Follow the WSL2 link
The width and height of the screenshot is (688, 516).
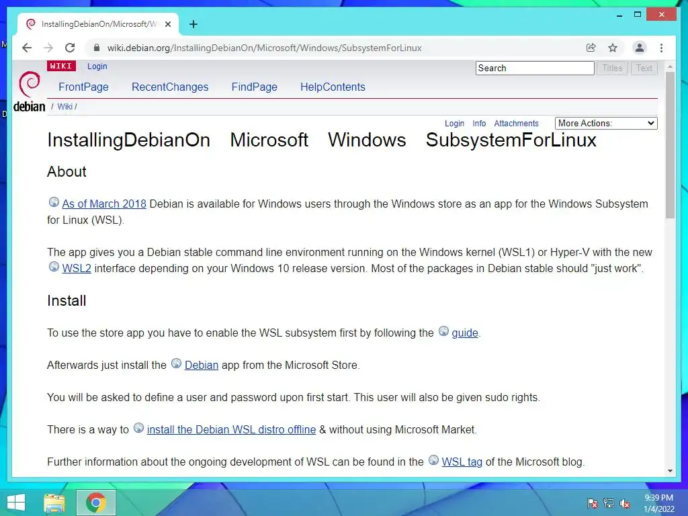click(77, 269)
